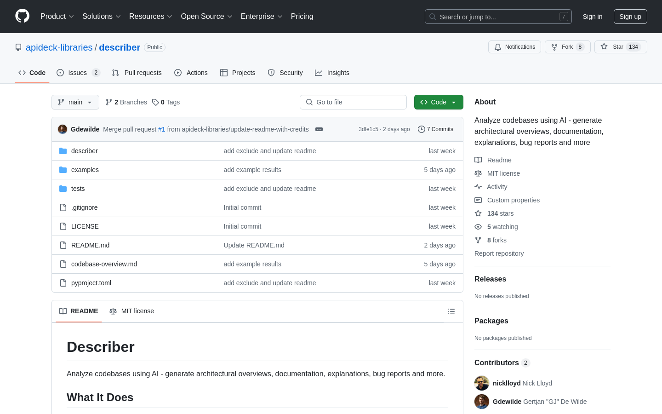Open the apideck-libraries organization link
The height and width of the screenshot is (414, 662).
pos(59,47)
